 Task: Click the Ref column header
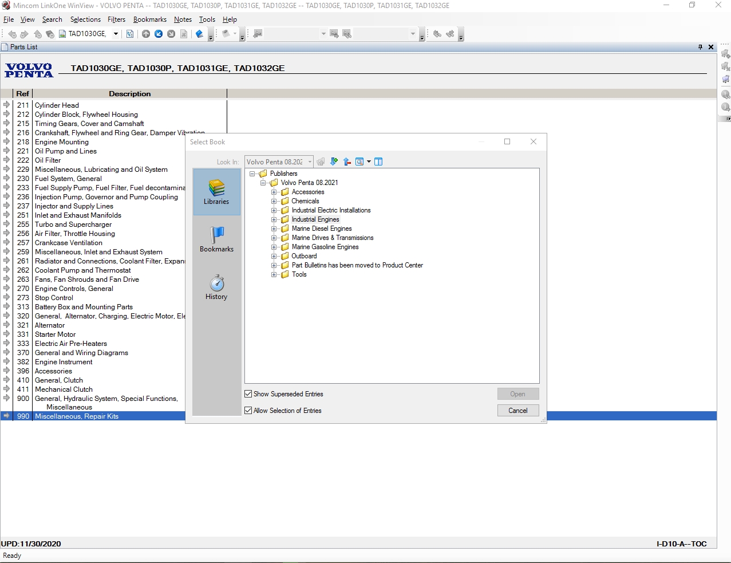[x=22, y=93]
